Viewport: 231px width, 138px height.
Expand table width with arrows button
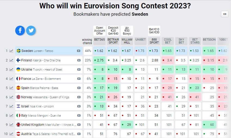click(225, 14)
